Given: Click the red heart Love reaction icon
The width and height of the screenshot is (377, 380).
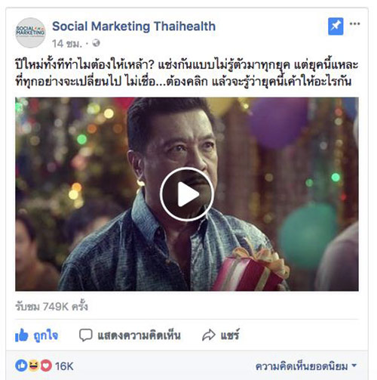Looking at the screenshot, I should click(46, 366).
